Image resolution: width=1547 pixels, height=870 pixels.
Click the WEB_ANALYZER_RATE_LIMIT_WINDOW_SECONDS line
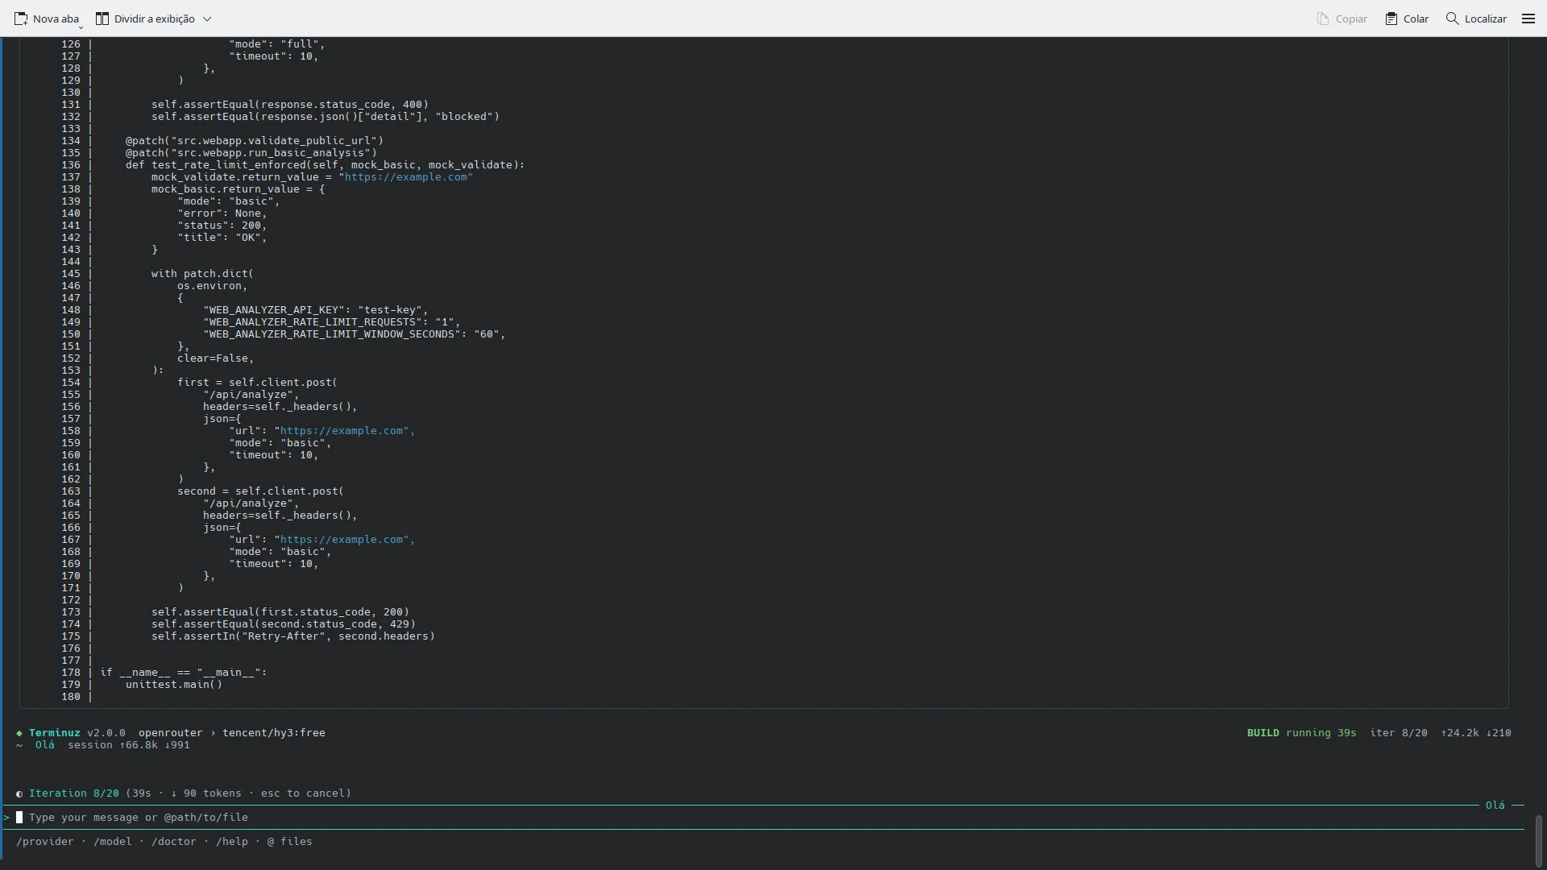pyautogui.click(x=355, y=333)
